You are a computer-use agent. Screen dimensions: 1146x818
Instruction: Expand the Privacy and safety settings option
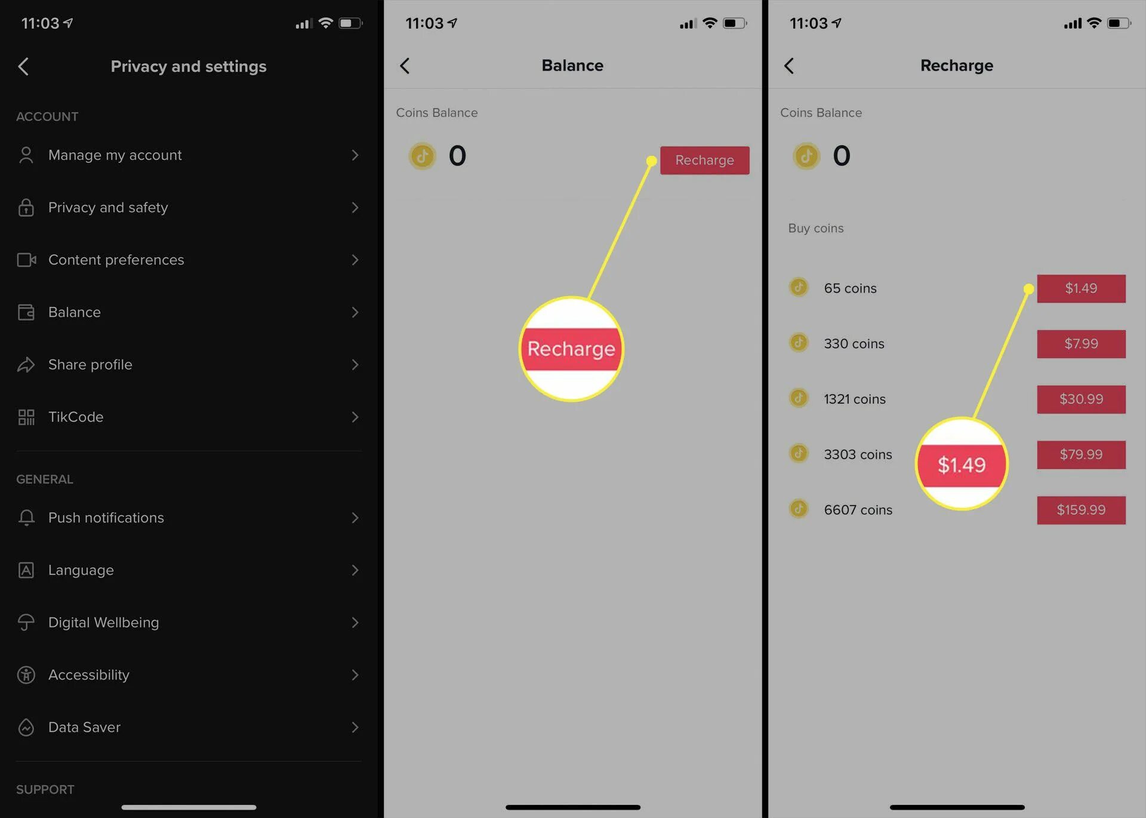(x=189, y=207)
